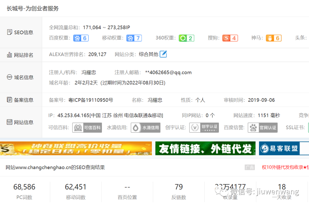Image resolution: width=309 pixels, height=206 pixels.
Task: Click the 同IP网站 count 0 个
Action: tap(210, 115)
